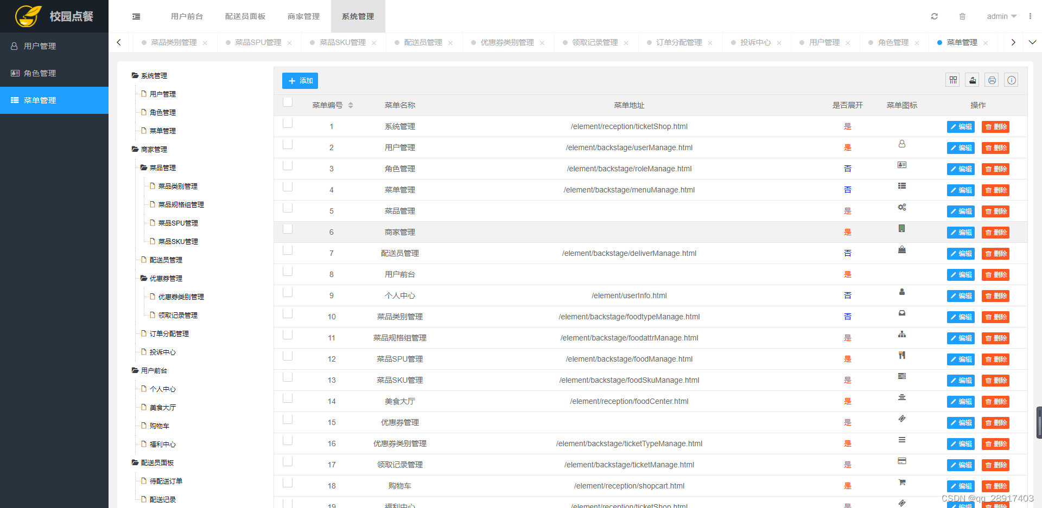Switch to 配送员面板 top menu
Image resolution: width=1042 pixels, height=508 pixels.
tap(245, 16)
